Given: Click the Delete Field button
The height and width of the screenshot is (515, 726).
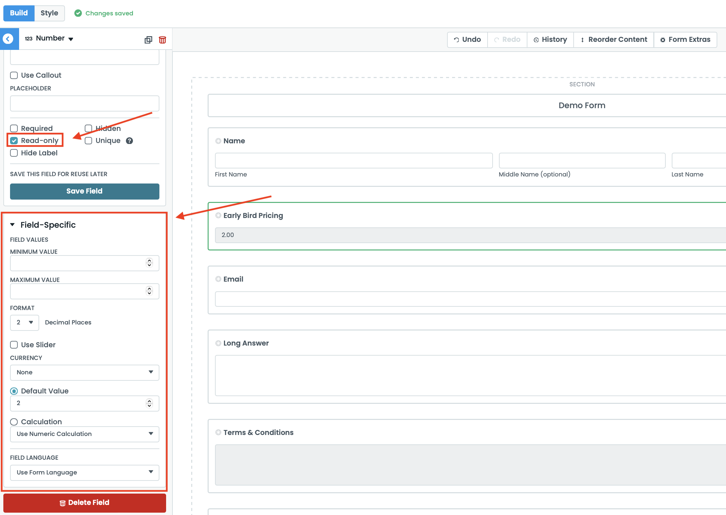Looking at the screenshot, I should tap(84, 503).
